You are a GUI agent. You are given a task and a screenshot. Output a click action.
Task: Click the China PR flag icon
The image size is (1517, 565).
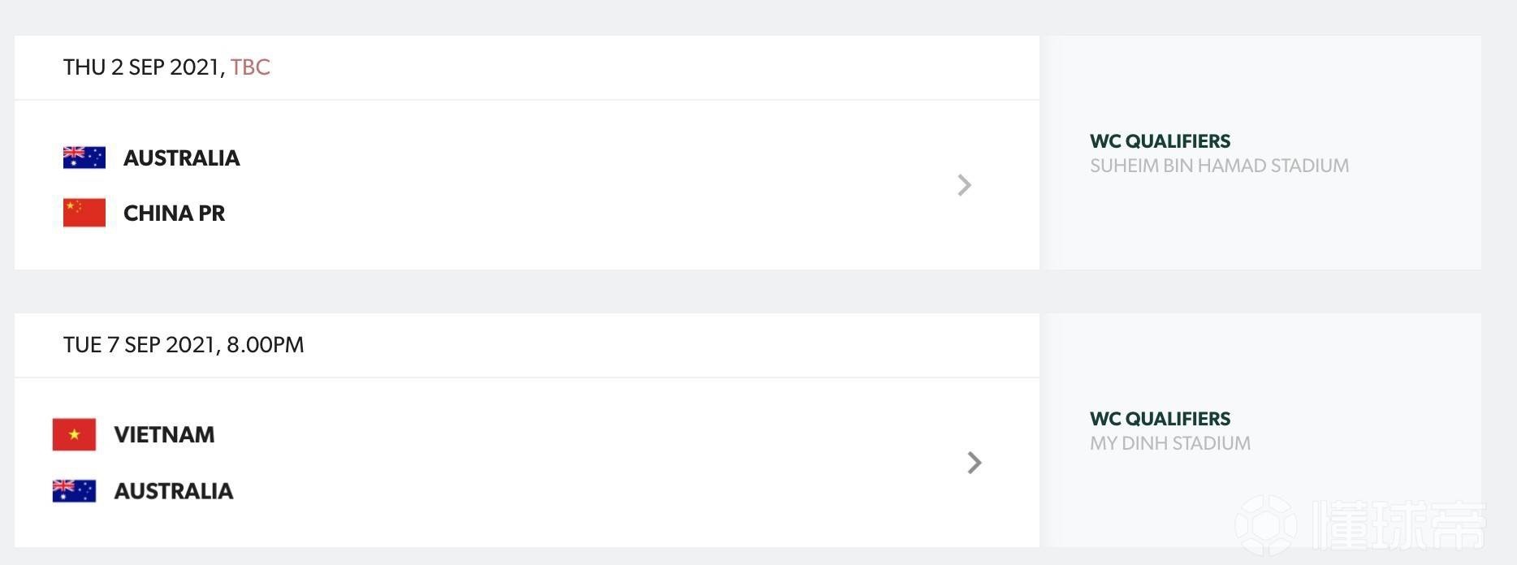pos(84,213)
